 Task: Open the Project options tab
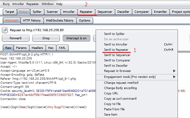[x=180, y=12]
